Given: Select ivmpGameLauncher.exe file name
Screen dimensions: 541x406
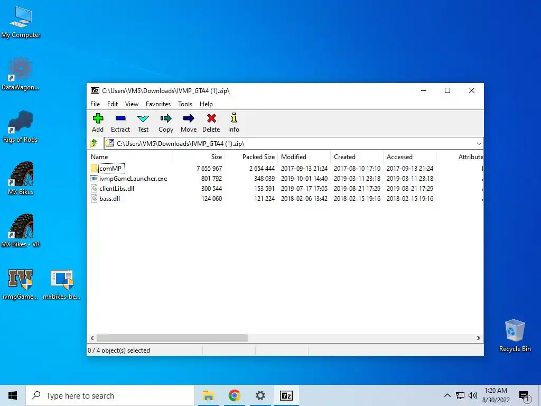Looking at the screenshot, I should tap(133, 179).
